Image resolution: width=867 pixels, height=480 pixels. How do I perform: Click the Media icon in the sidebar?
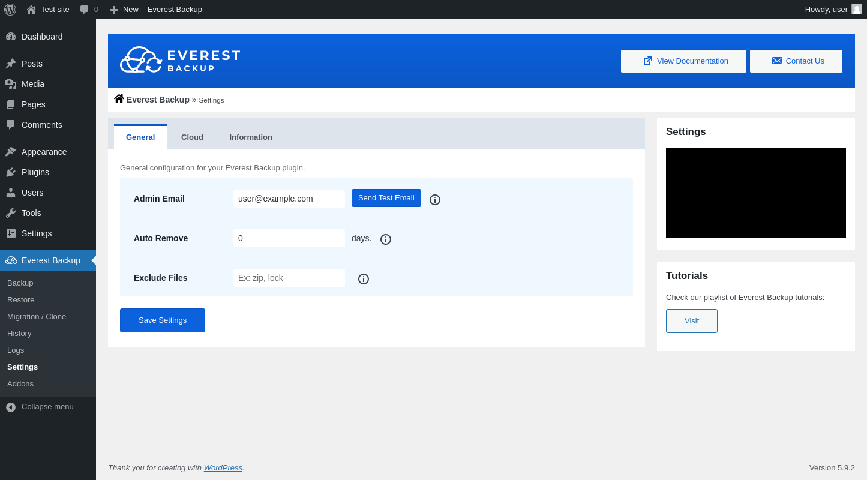click(x=11, y=84)
